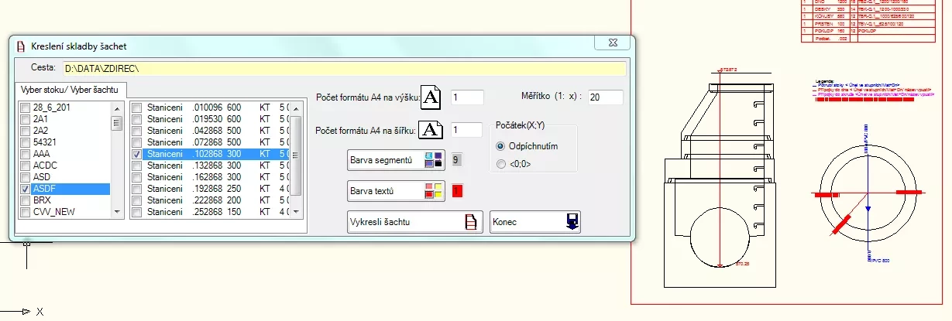Check the AAA sewer checkbox

pos(26,155)
